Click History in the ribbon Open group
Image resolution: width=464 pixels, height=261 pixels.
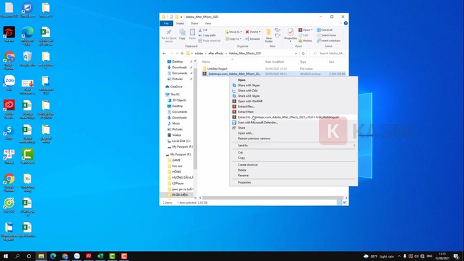(x=305, y=41)
